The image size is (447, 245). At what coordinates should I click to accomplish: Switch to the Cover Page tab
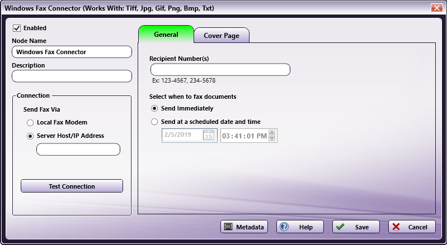[222, 36]
